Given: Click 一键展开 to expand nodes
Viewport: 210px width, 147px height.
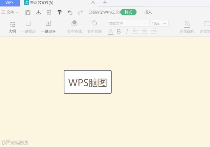Looking at the screenshot, I should point(48,27).
